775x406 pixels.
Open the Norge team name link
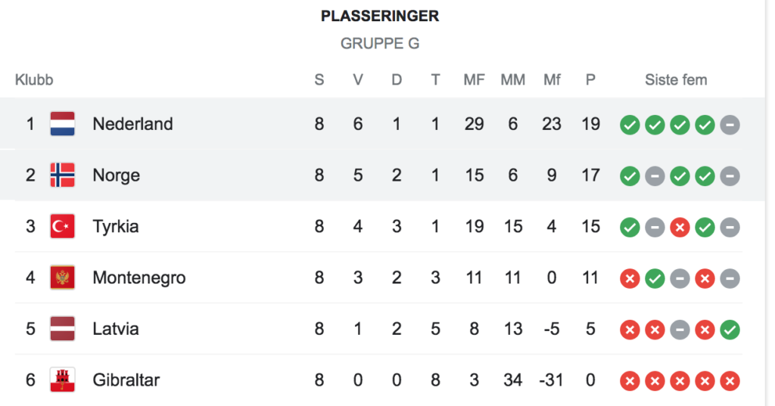pyautogui.click(x=116, y=175)
